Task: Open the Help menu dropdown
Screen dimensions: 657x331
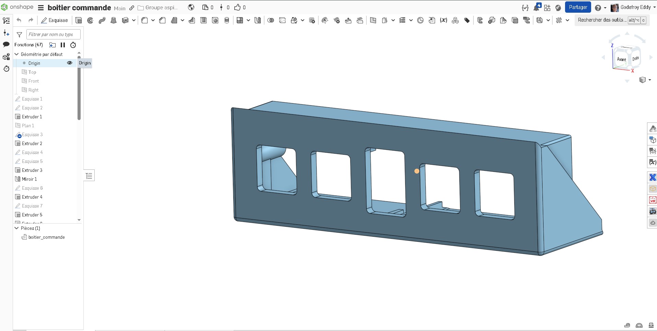Action: point(600,8)
